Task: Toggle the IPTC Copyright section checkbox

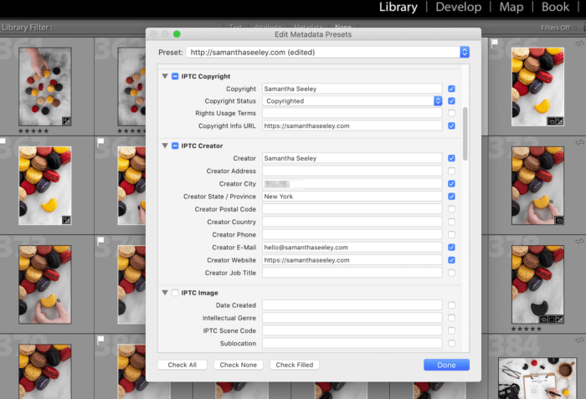Action: (175, 76)
